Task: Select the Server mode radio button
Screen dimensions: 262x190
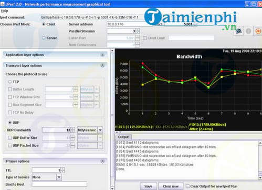Action: tap(44, 38)
